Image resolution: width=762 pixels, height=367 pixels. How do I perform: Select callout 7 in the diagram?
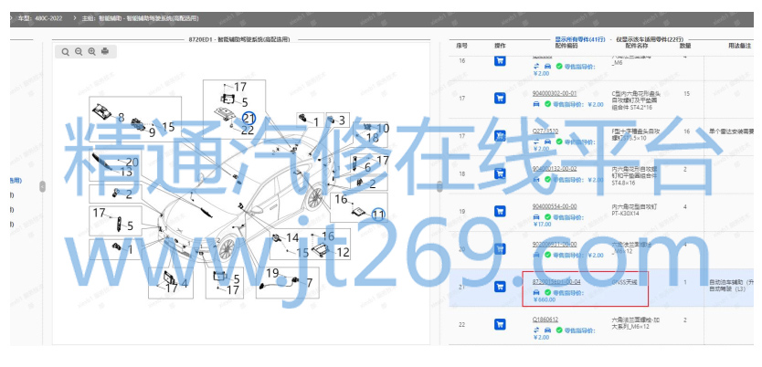pyautogui.click(x=310, y=282)
